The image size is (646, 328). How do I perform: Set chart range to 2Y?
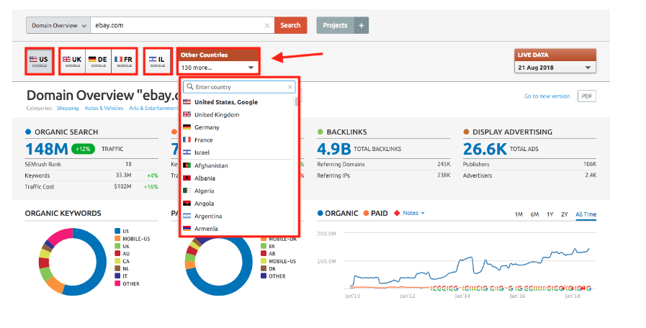click(x=564, y=214)
